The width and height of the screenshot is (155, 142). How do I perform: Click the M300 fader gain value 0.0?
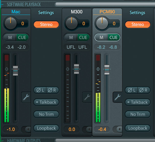point(72,129)
